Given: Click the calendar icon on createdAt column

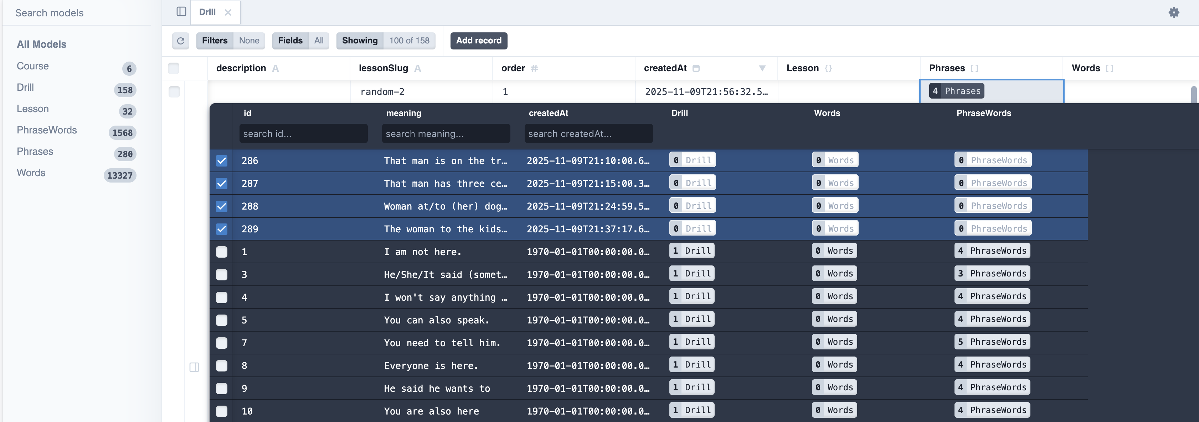Looking at the screenshot, I should click(x=696, y=68).
